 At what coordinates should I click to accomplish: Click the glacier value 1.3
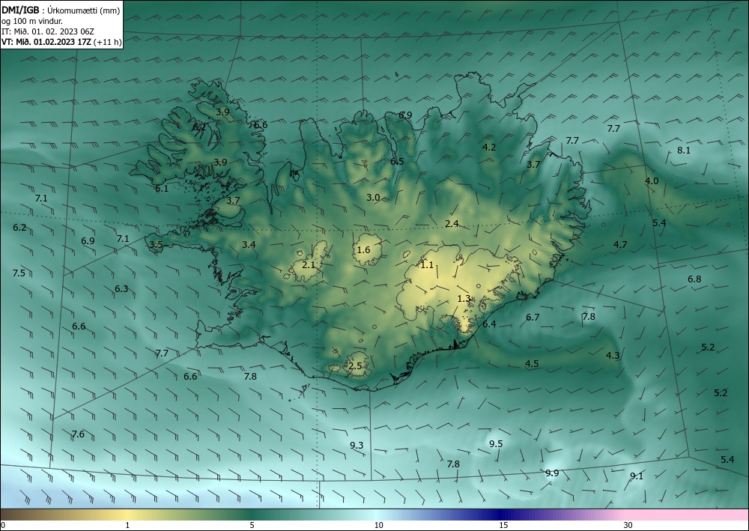[464, 299]
